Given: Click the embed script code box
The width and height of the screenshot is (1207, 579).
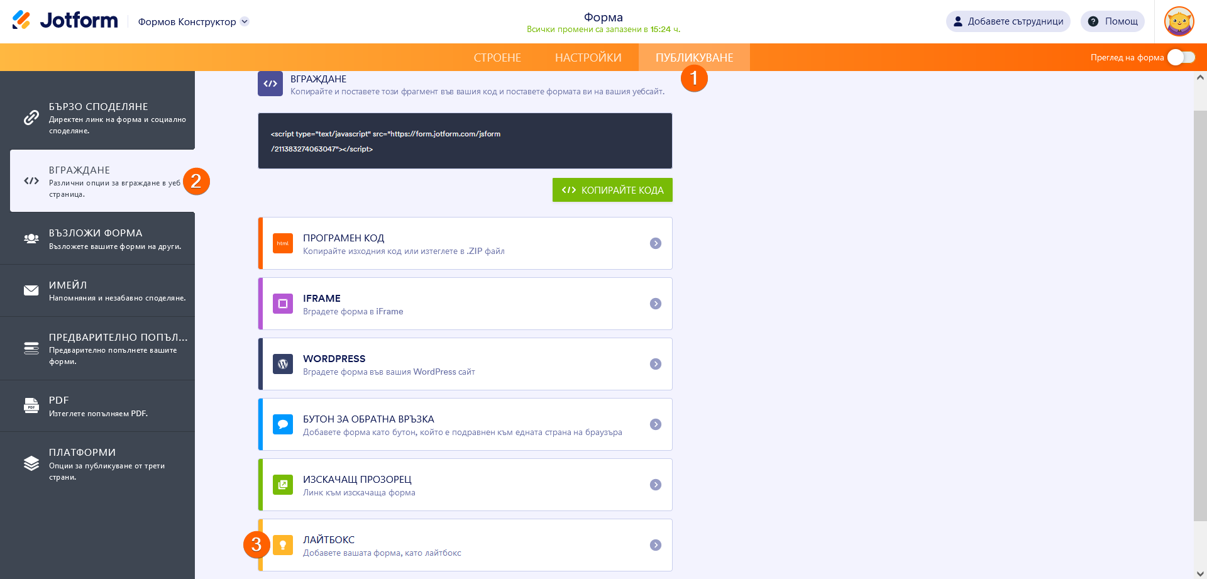Looking at the screenshot, I should [x=465, y=141].
